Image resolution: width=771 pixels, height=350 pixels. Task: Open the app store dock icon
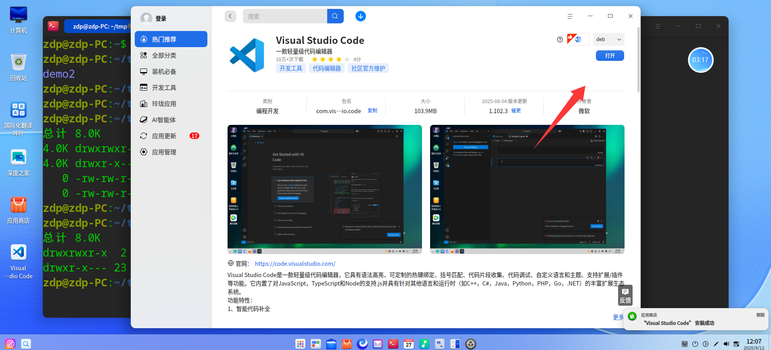(x=347, y=344)
